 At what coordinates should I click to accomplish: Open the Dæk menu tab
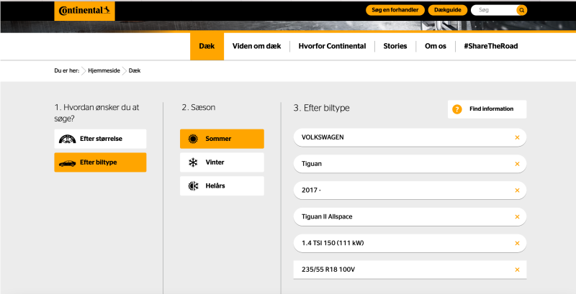[207, 46]
